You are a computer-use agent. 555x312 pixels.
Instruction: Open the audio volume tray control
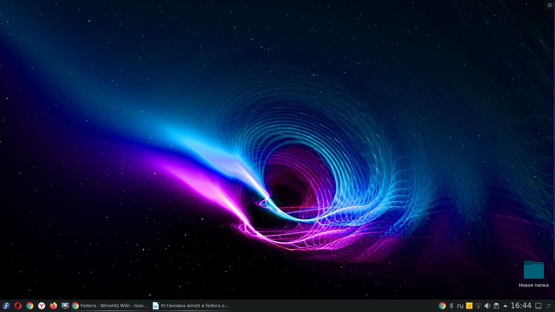click(x=487, y=306)
